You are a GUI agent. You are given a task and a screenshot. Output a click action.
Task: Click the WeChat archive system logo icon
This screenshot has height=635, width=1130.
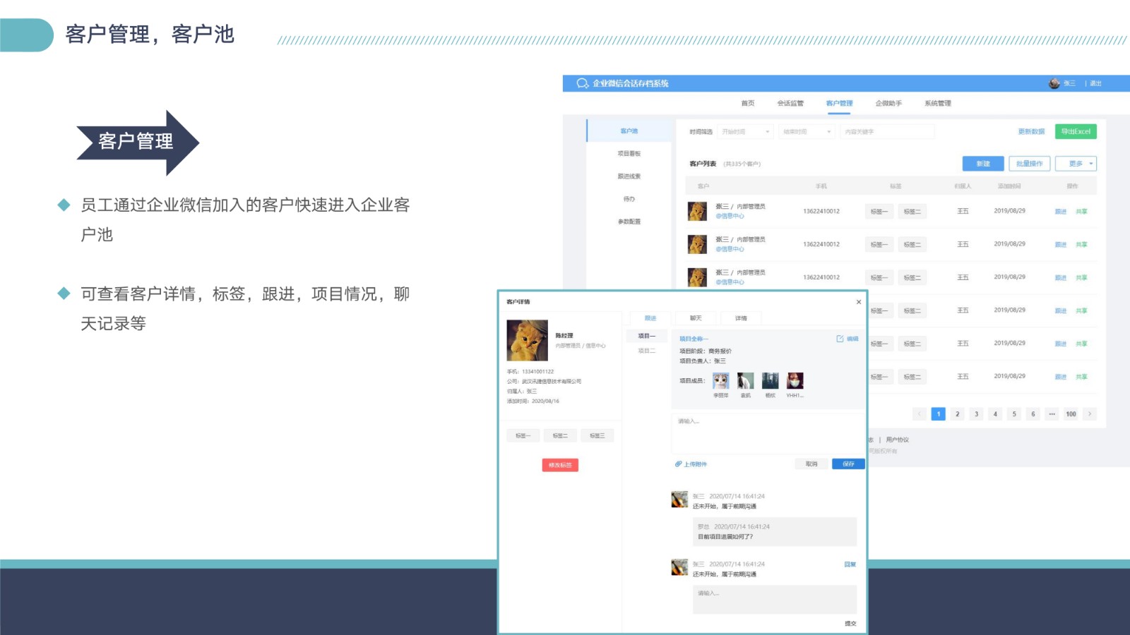point(583,83)
